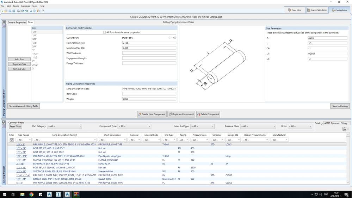The height and width of the screenshot is (198, 352).
Task: Go to the previous port with left arrow
Action: coord(170,38)
